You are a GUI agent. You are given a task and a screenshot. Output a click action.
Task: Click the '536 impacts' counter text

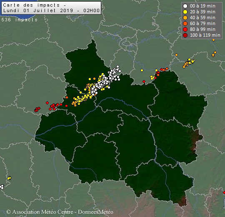tap(19, 20)
